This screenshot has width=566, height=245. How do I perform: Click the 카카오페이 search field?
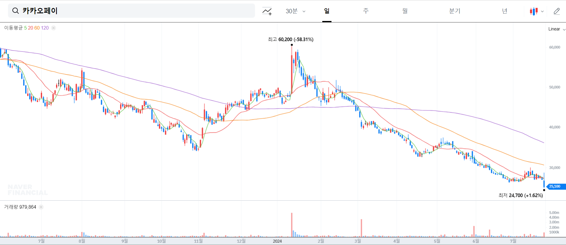tap(131, 11)
